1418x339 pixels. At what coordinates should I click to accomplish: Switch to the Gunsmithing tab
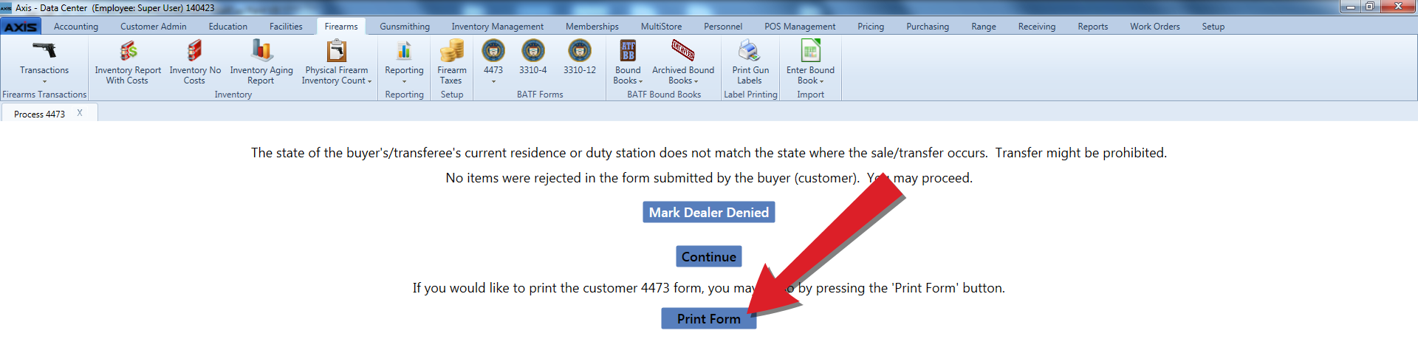[405, 27]
